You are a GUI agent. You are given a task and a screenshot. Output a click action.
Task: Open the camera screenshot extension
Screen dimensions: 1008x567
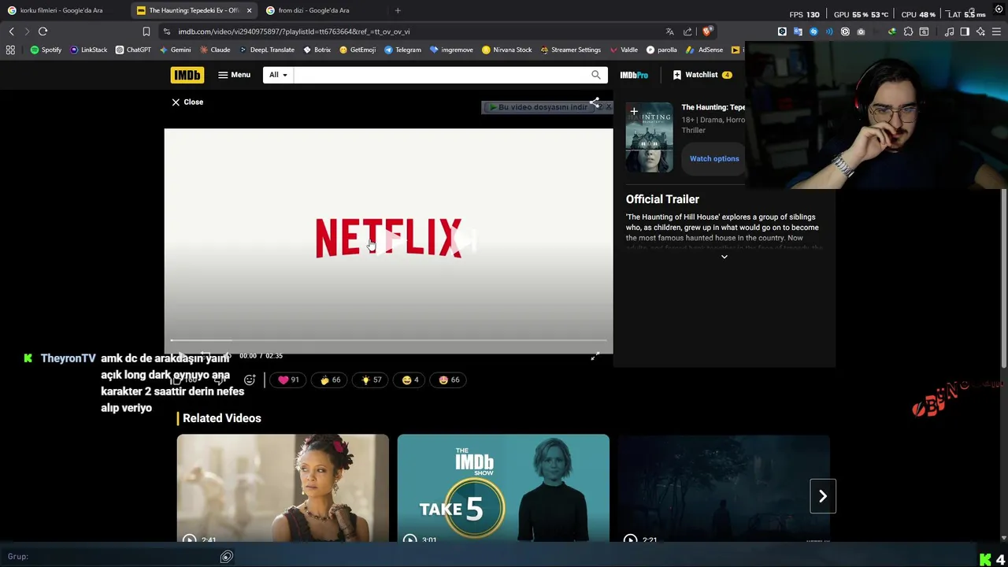[x=861, y=31]
